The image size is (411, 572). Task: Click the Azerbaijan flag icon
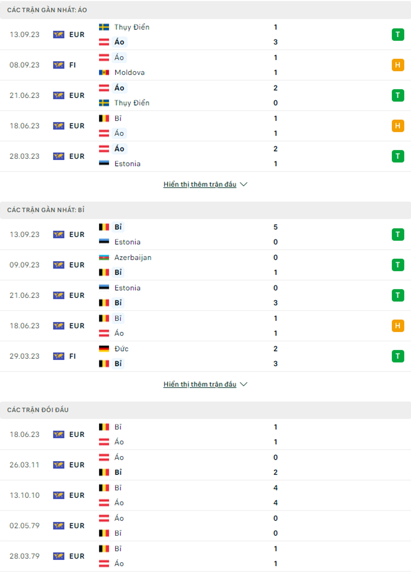tap(104, 258)
